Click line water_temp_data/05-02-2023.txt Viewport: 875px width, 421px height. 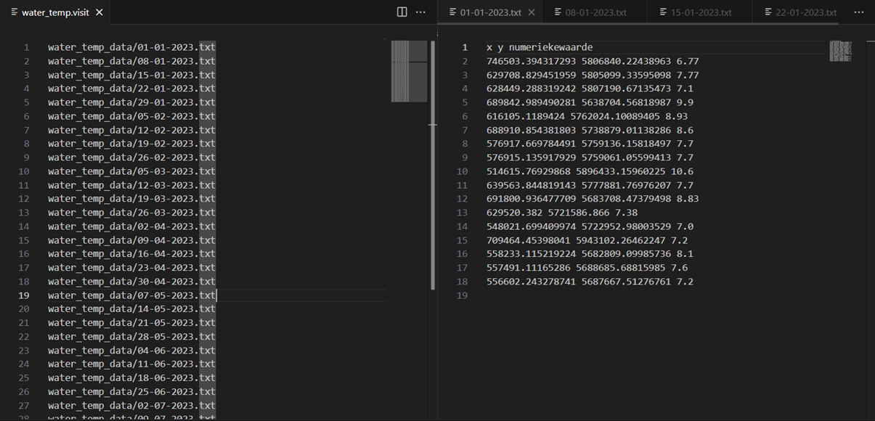131,116
